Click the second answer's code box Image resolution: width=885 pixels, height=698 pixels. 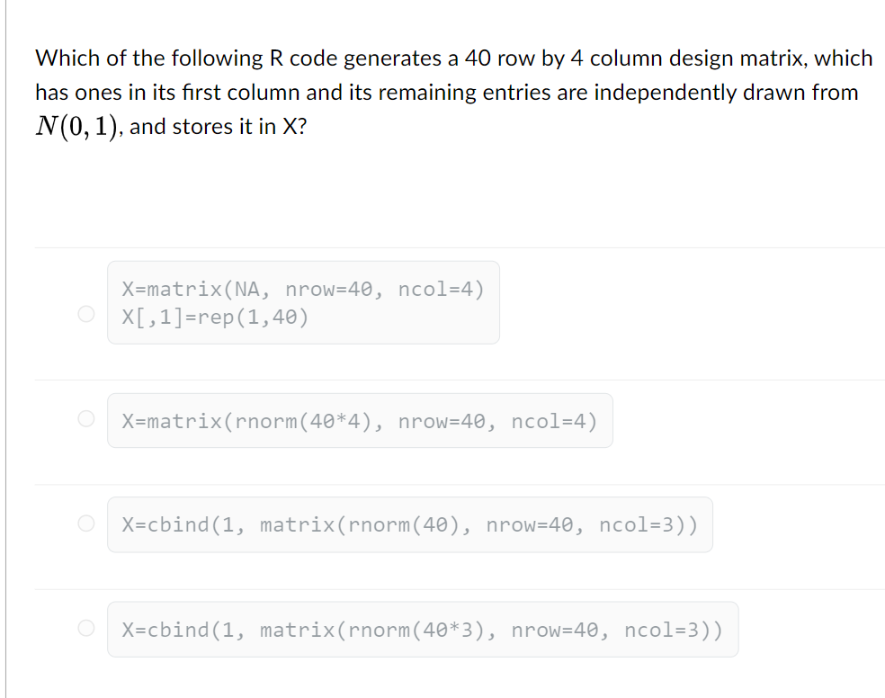(359, 420)
